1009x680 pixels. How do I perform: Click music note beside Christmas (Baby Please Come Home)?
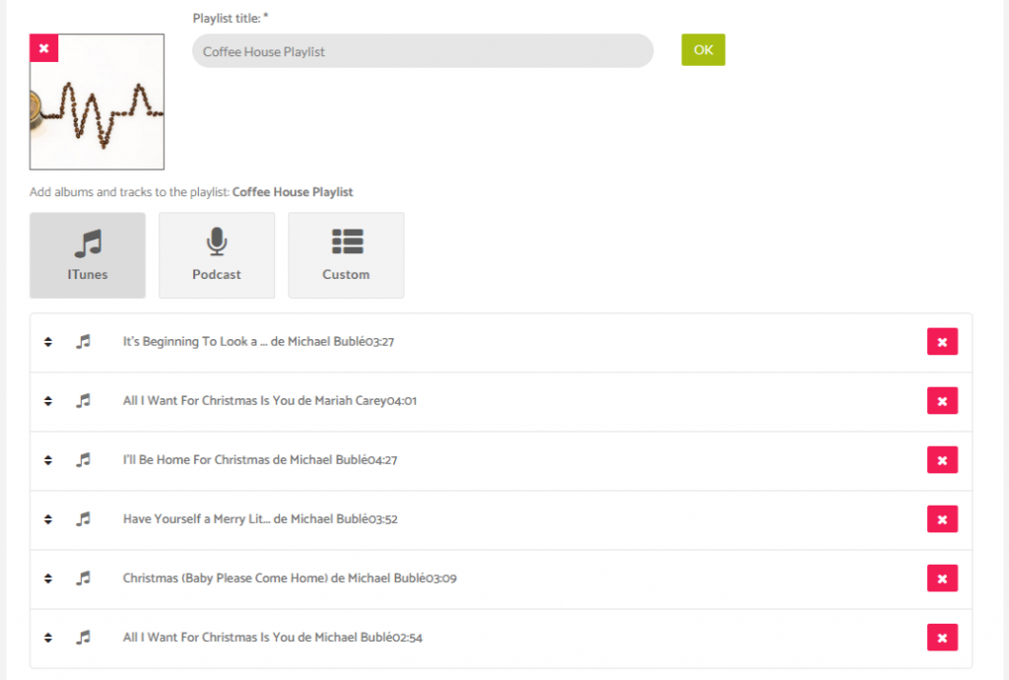(83, 578)
